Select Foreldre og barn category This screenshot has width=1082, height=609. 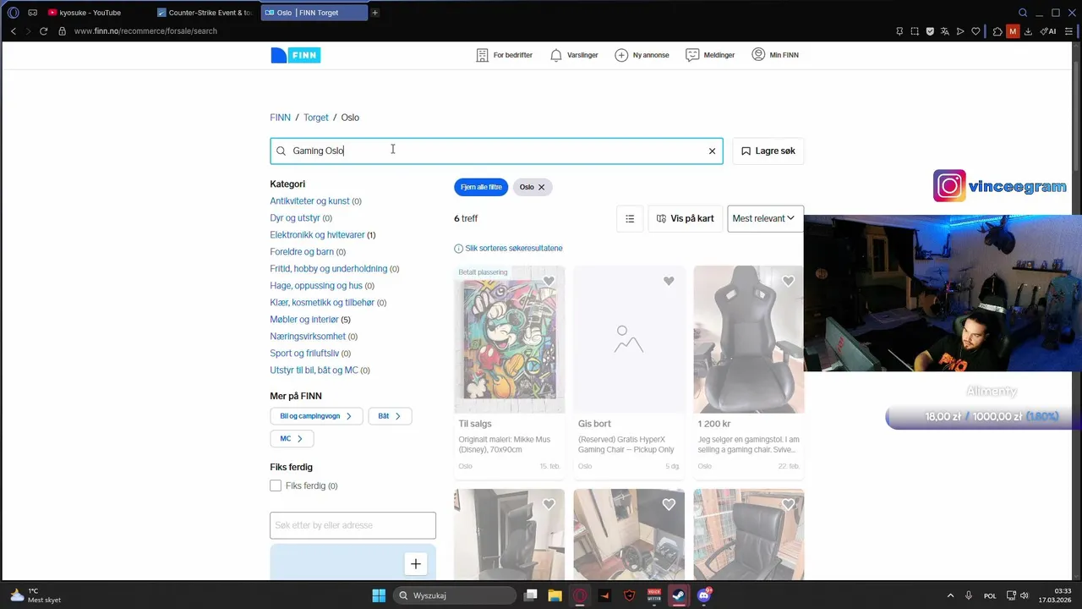pos(302,252)
